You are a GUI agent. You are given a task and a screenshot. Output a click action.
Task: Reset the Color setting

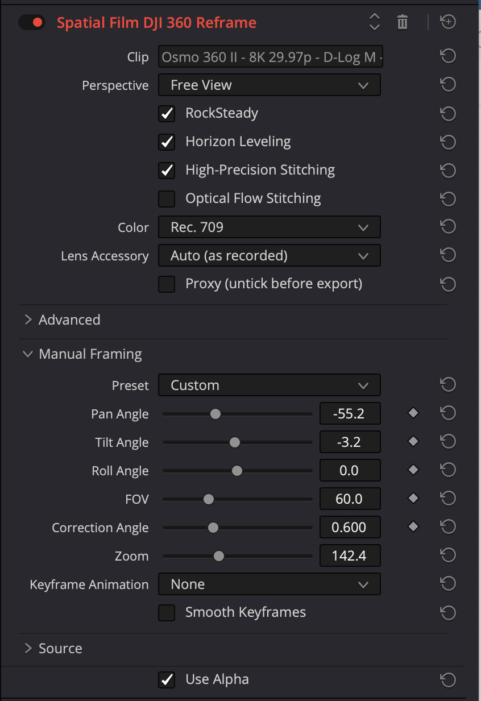point(448,227)
